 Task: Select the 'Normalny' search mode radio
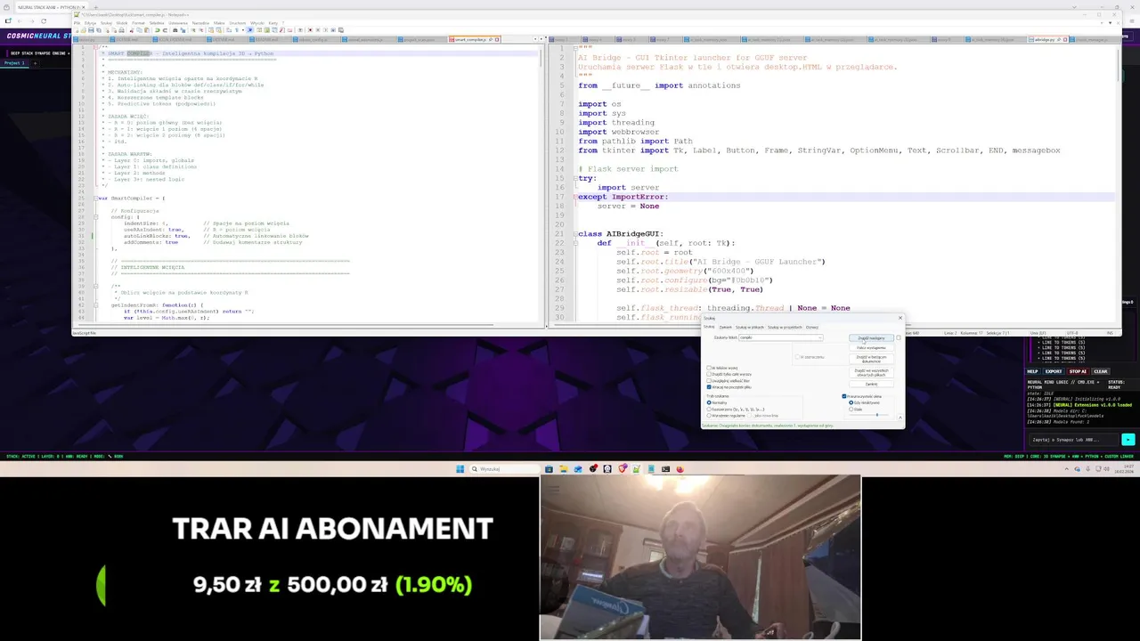coord(709,402)
